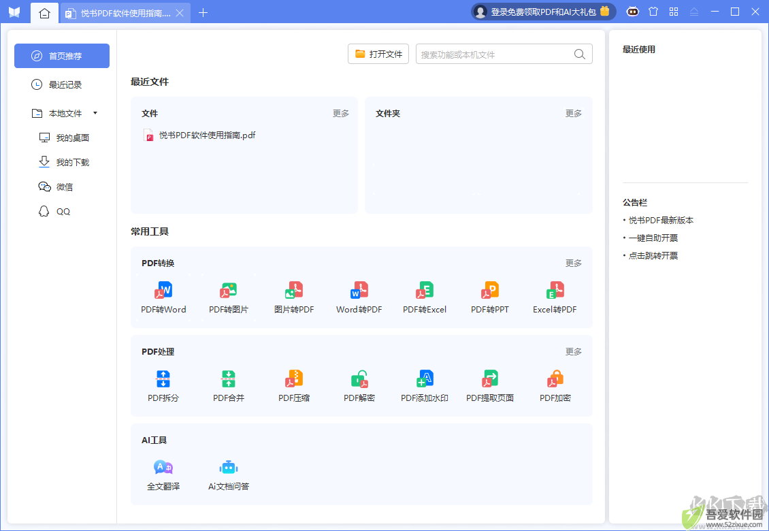
Task: Select the Word转PDF converter
Action: (x=359, y=297)
